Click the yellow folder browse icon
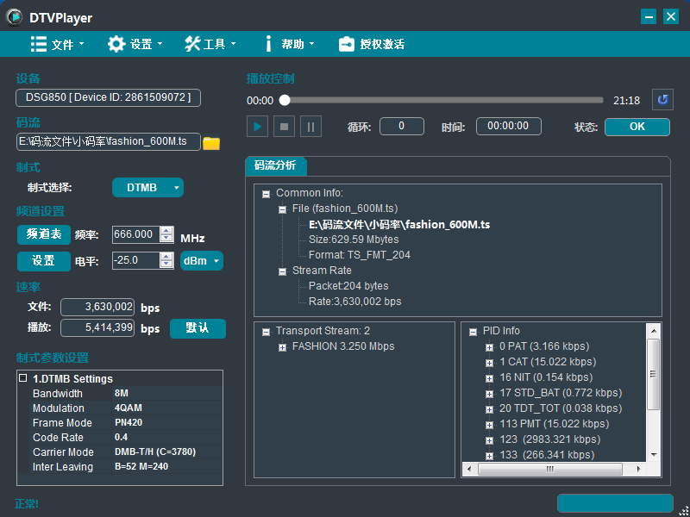The height and width of the screenshot is (517, 690). pyautogui.click(x=211, y=143)
